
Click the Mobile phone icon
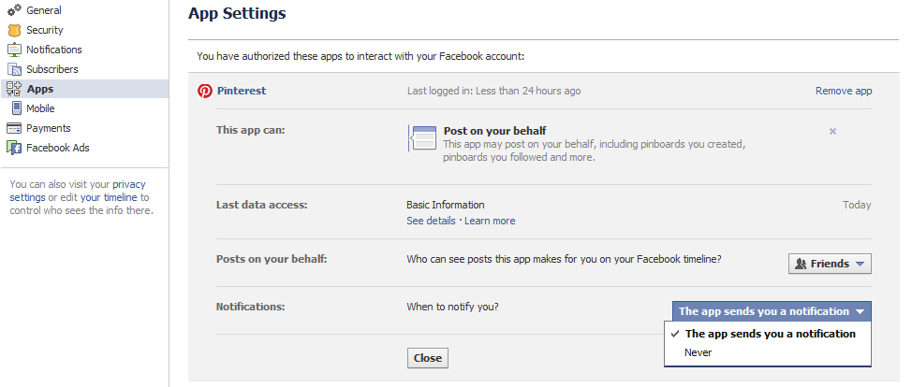(x=14, y=108)
